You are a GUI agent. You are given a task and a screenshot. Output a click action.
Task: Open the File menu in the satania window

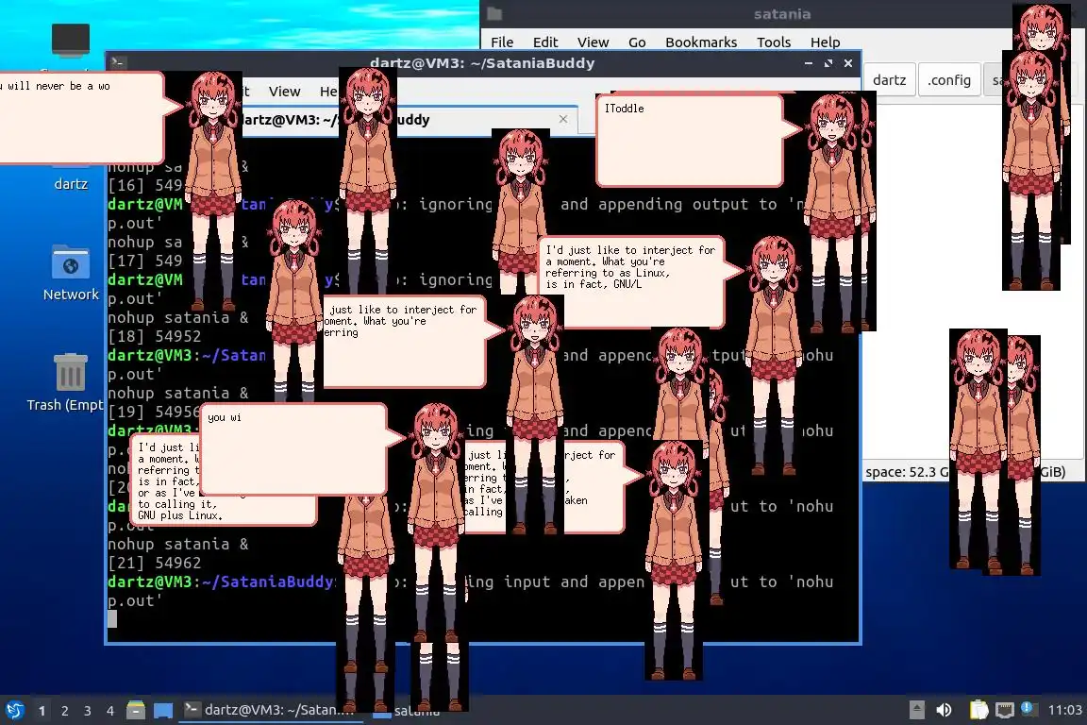coord(502,42)
